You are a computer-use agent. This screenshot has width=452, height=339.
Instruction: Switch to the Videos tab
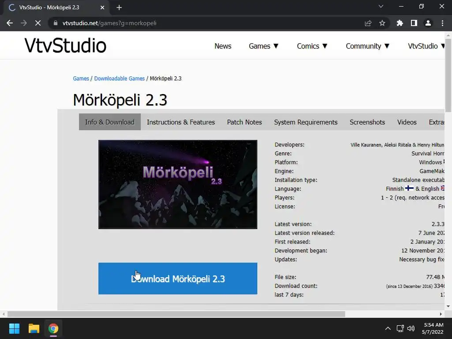407,122
